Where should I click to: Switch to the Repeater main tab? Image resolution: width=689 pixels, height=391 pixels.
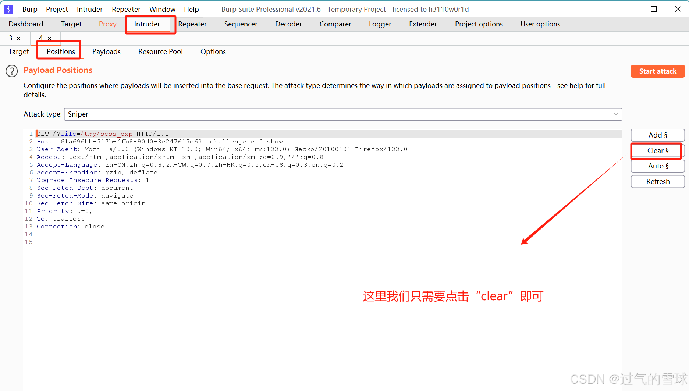(192, 24)
